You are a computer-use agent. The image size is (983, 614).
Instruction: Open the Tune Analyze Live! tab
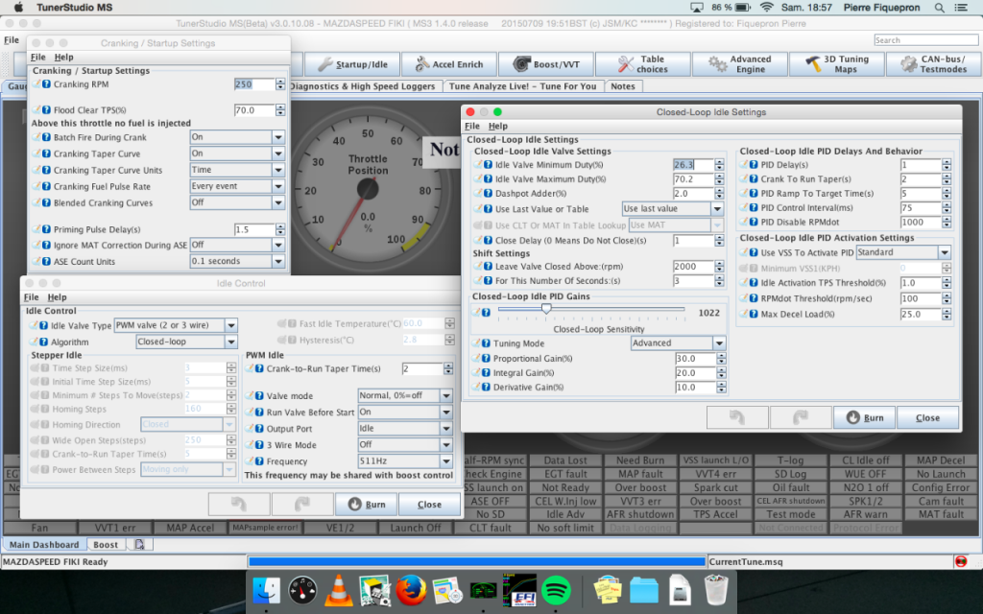(523, 86)
